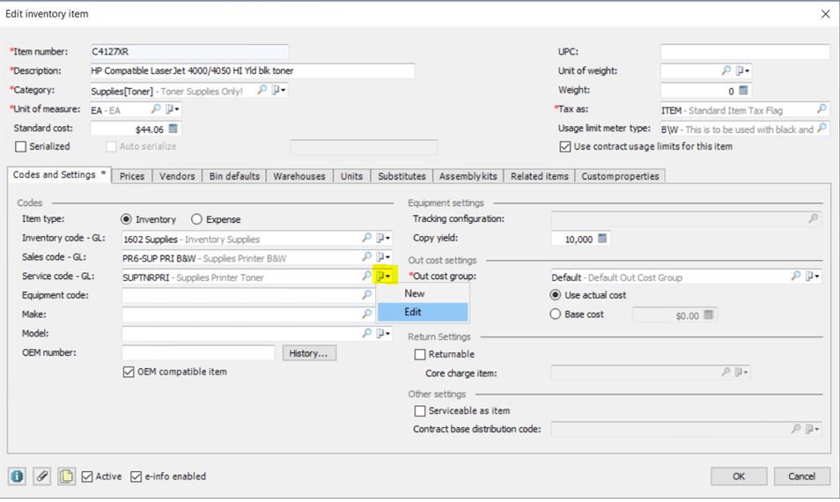
Task: Toggle the e-info enabled checkbox
Action: [x=136, y=476]
